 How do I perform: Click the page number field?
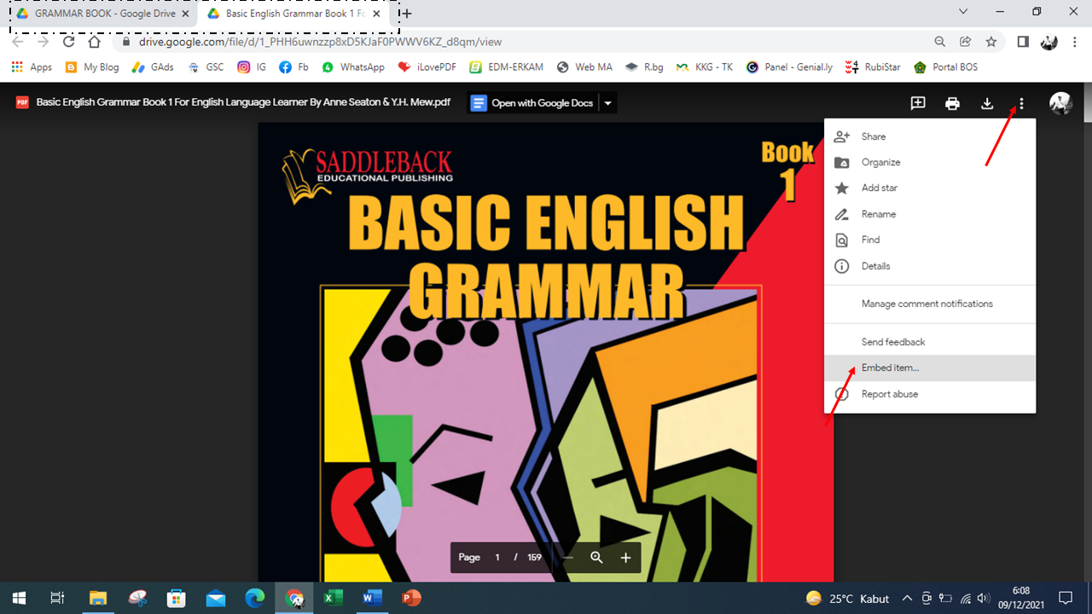point(497,557)
